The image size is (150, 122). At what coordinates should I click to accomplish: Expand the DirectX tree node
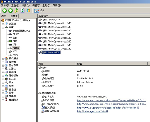(3, 79)
